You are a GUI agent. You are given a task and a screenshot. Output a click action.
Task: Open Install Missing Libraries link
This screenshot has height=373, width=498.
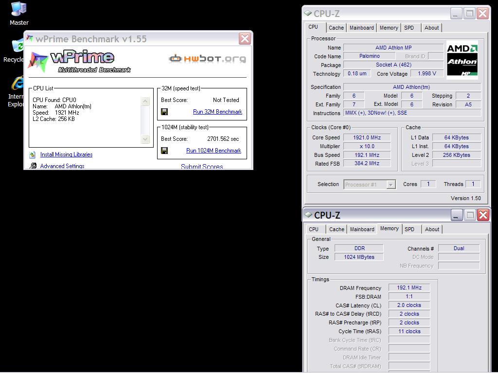point(66,154)
